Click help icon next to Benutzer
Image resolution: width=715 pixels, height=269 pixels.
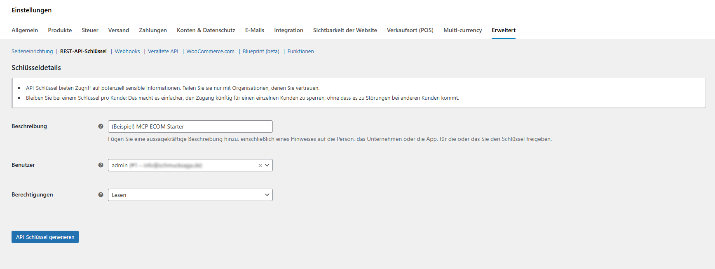[x=101, y=165]
